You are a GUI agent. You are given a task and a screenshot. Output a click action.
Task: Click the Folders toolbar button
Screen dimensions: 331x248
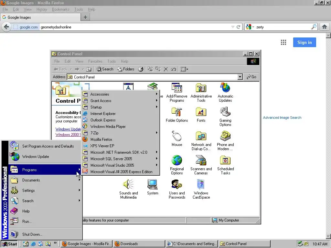point(126,69)
